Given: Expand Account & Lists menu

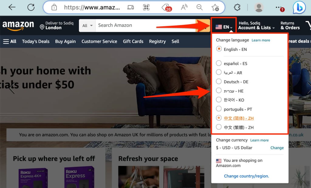Looking at the screenshot, I should coord(256,25).
